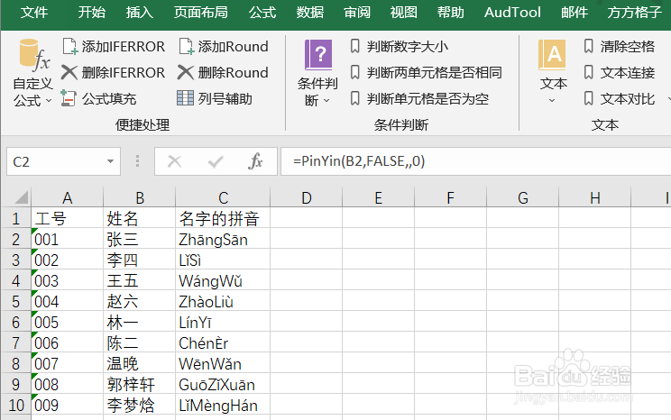Select column C header
The height and width of the screenshot is (420, 671).
click(223, 197)
